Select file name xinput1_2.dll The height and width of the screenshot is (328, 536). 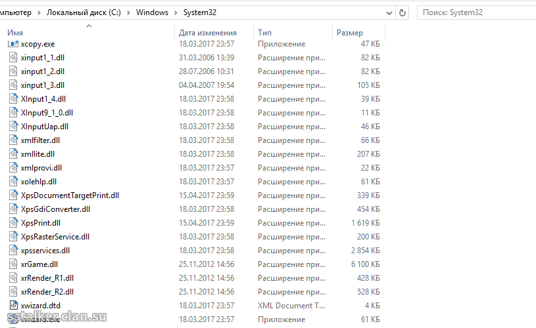coord(42,72)
